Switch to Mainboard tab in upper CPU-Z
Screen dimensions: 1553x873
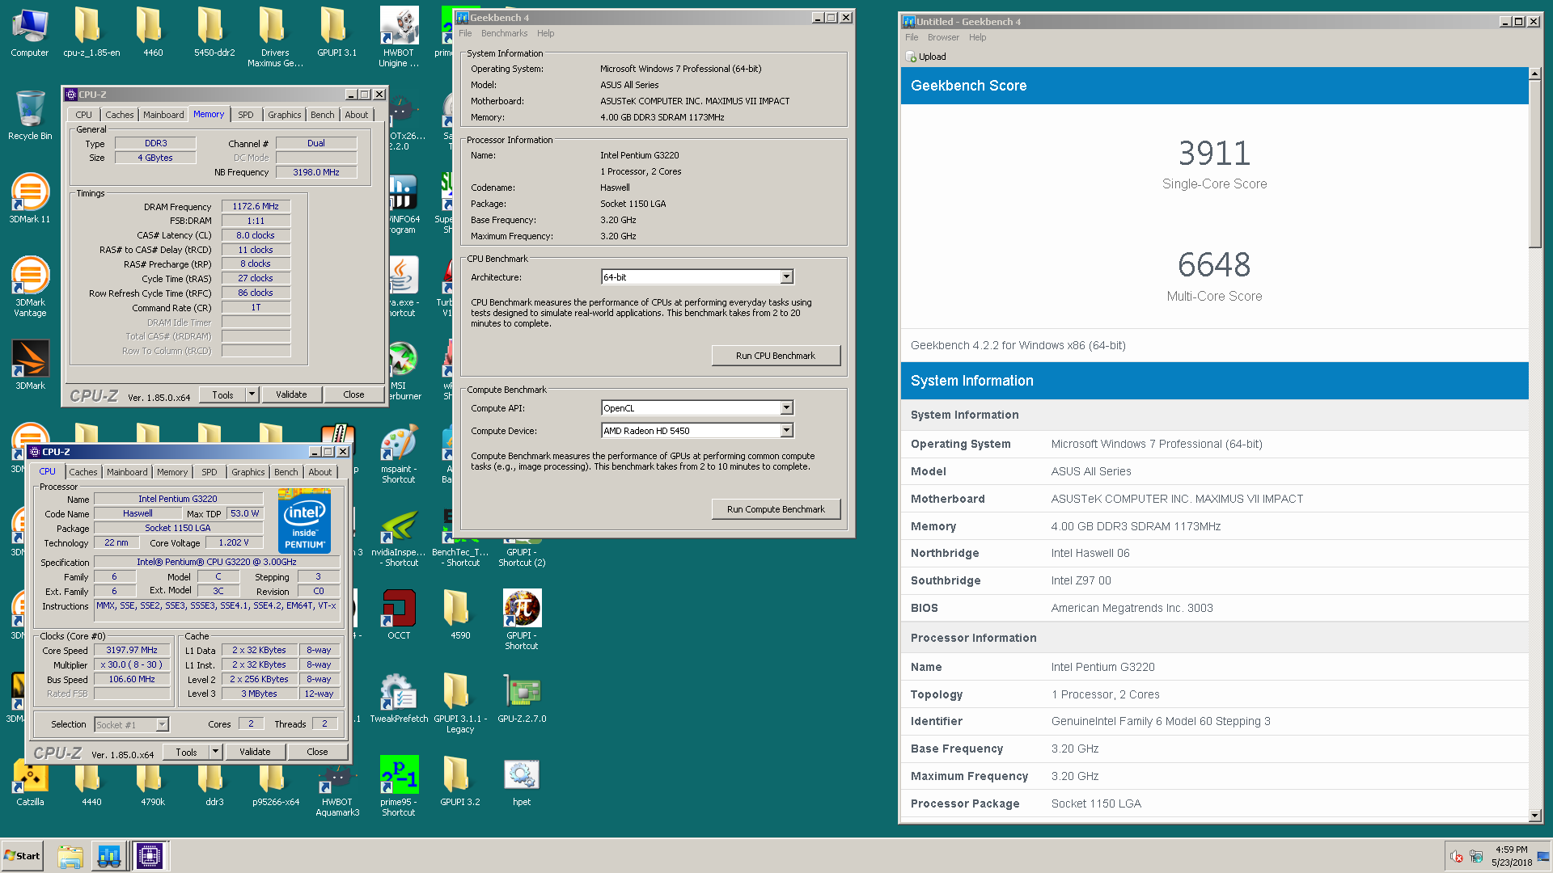click(x=163, y=115)
